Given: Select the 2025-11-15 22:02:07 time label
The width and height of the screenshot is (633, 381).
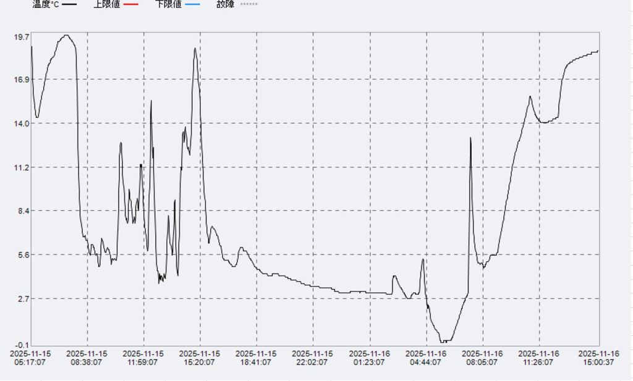Looking at the screenshot, I should click(312, 358).
